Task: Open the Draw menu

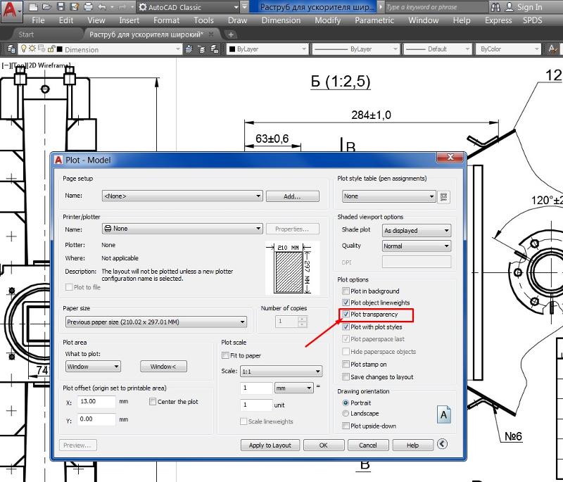Action: tap(237, 20)
